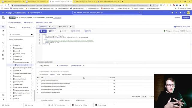Open the My First Project selector dropdown

[x=35, y=13]
